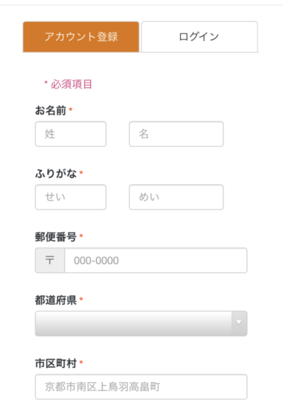This screenshot has width=282, height=415.
Task: Open the 都道府県 prefecture dropdown
Action: [141, 323]
